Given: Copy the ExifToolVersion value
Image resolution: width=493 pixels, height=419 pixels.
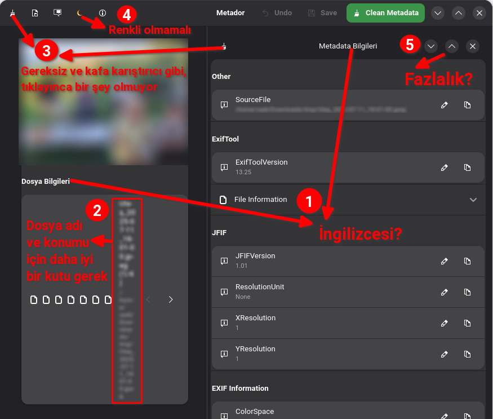Looking at the screenshot, I should (x=467, y=167).
